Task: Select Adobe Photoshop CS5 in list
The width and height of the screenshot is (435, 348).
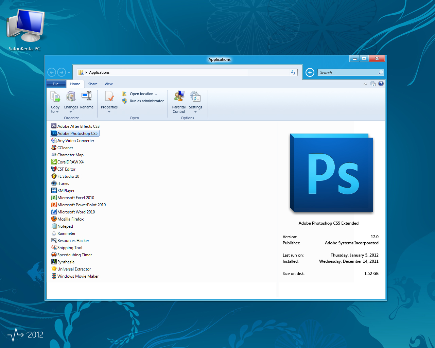Action: click(x=75, y=133)
